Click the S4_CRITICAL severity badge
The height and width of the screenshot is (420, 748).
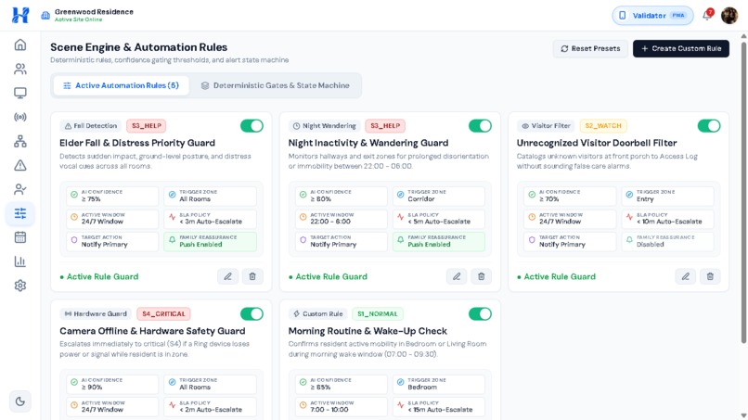point(163,314)
